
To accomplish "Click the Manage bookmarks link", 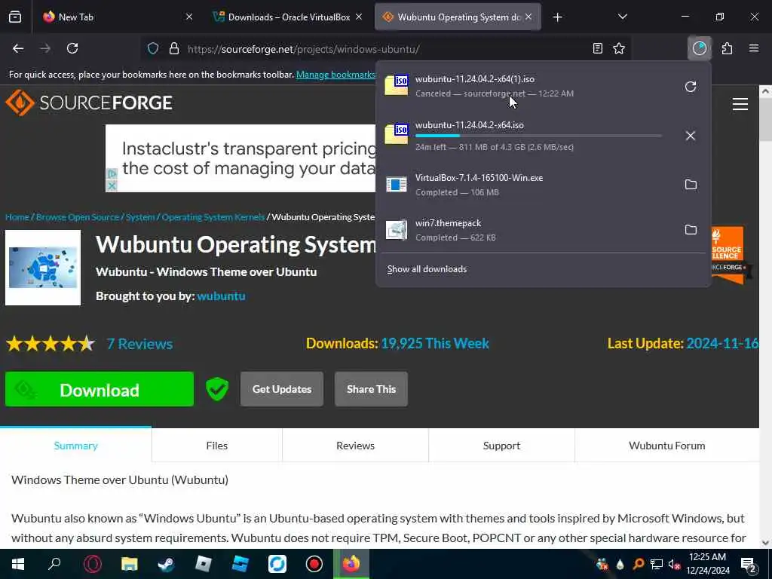I will (x=335, y=75).
